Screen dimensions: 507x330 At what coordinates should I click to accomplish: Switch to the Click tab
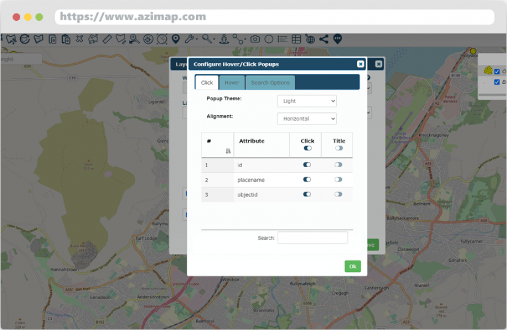207,83
